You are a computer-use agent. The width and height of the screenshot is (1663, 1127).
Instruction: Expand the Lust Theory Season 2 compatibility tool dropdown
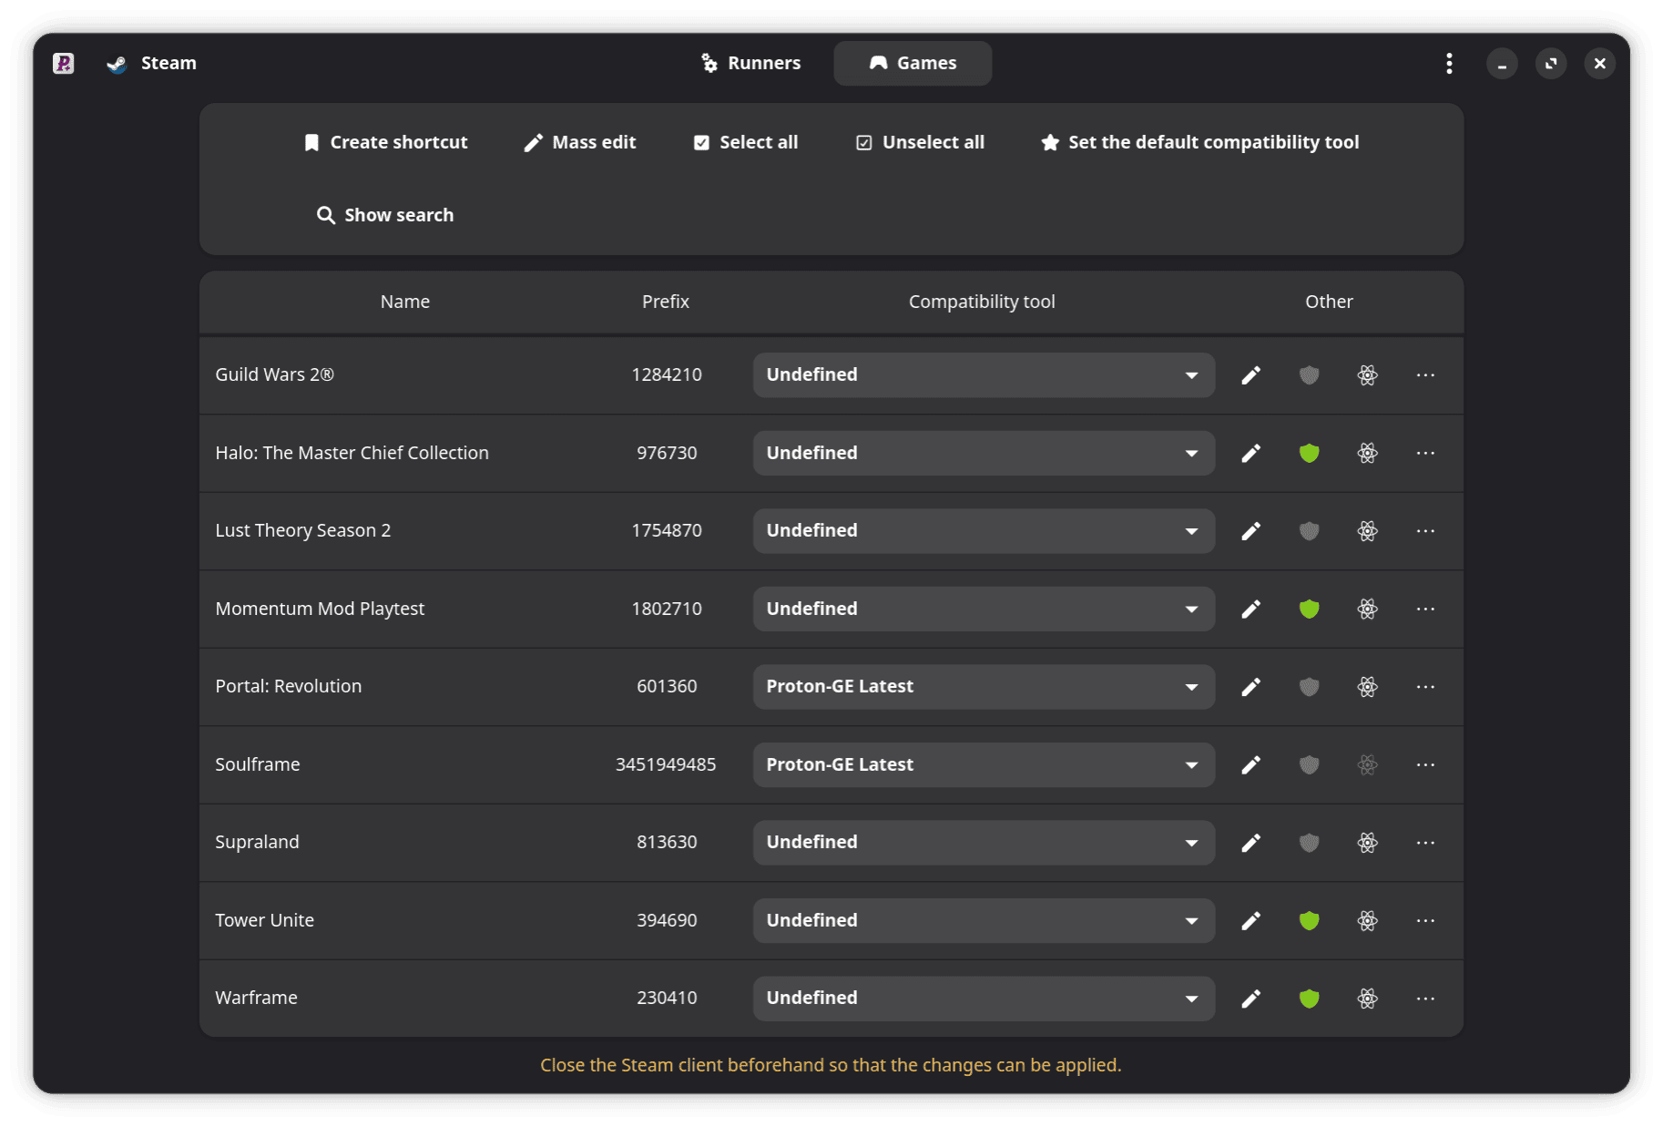(984, 531)
